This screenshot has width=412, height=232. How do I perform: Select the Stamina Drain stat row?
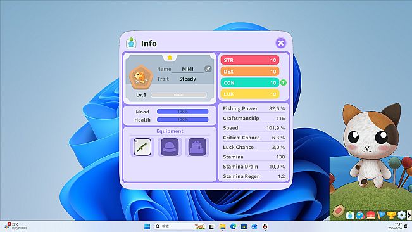(254, 167)
